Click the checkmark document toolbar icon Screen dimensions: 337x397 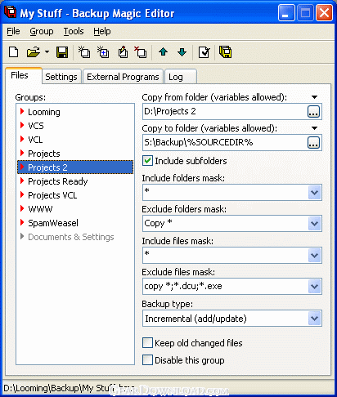204,52
